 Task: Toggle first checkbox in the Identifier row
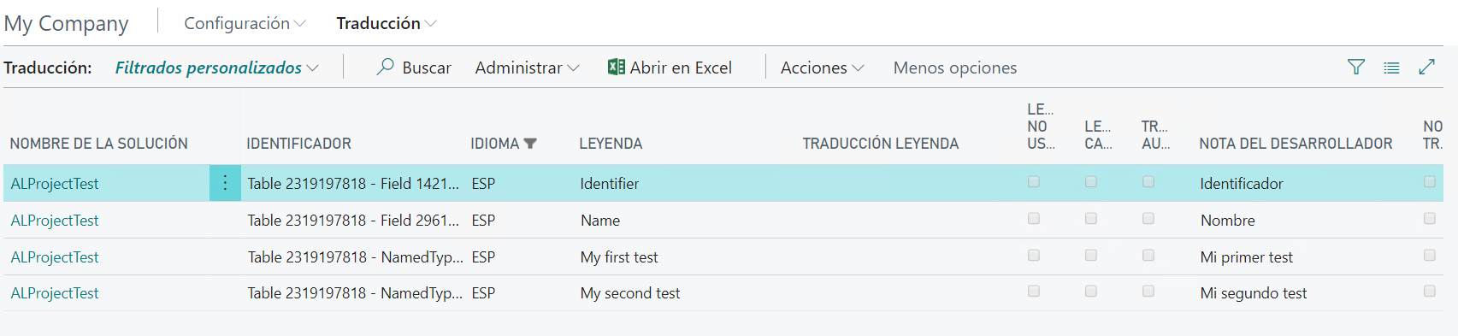click(x=1034, y=181)
